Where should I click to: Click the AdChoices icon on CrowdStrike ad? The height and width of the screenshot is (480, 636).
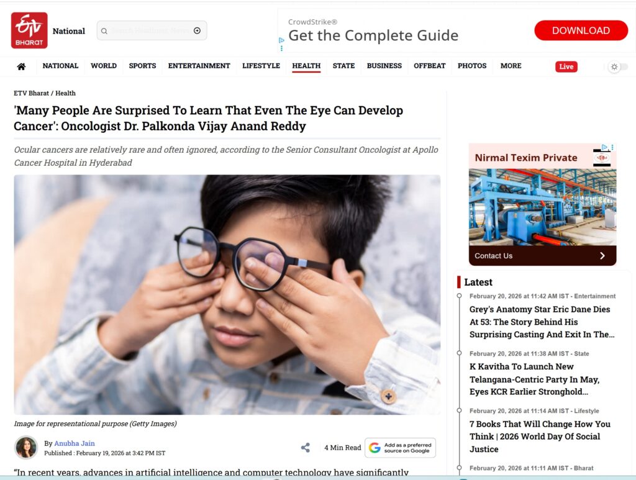click(281, 40)
